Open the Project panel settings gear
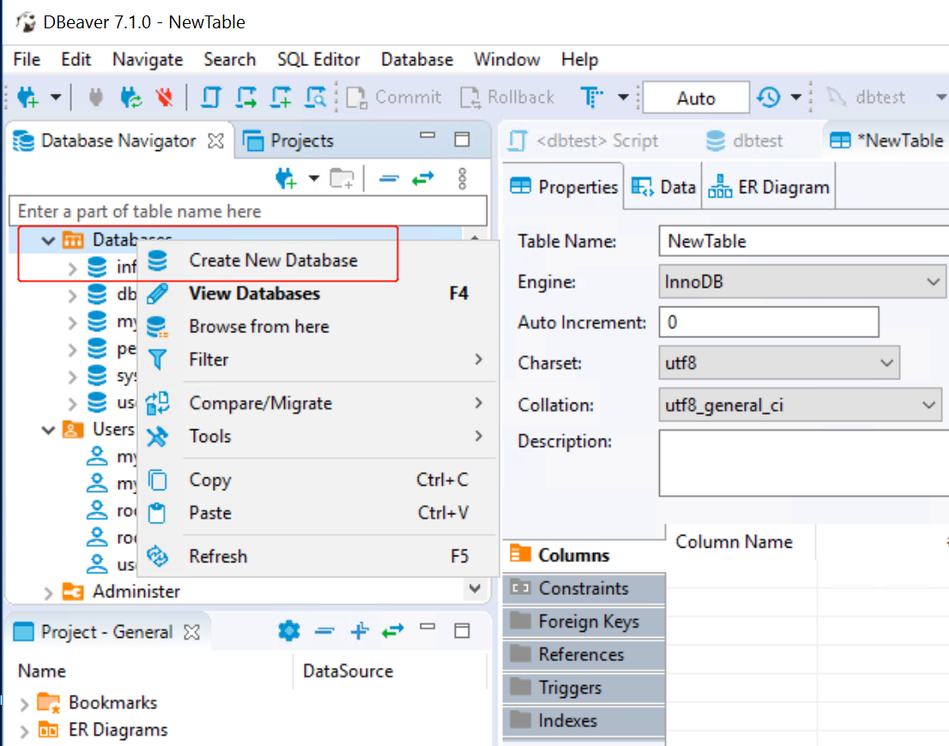Image resolution: width=949 pixels, height=746 pixels. (289, 631)
